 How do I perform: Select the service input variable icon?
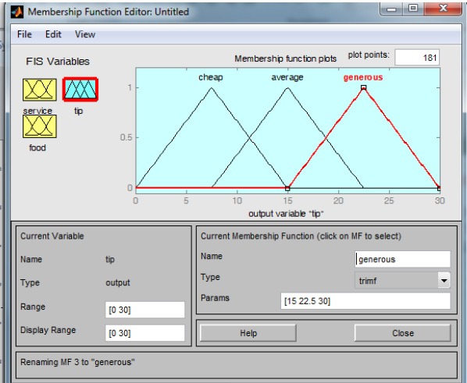[x=39, y=90]
